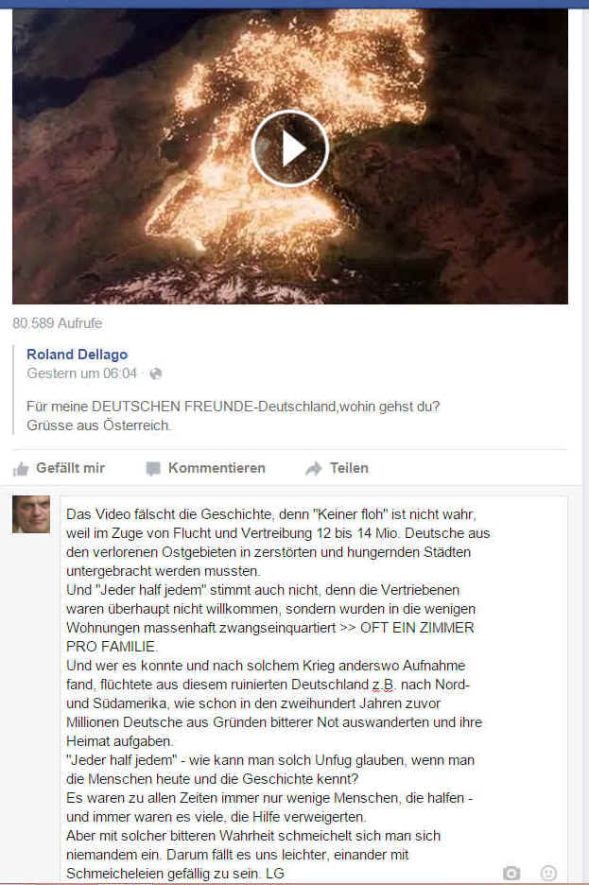
Task: Play the Deutschland video
Action: 290,148
